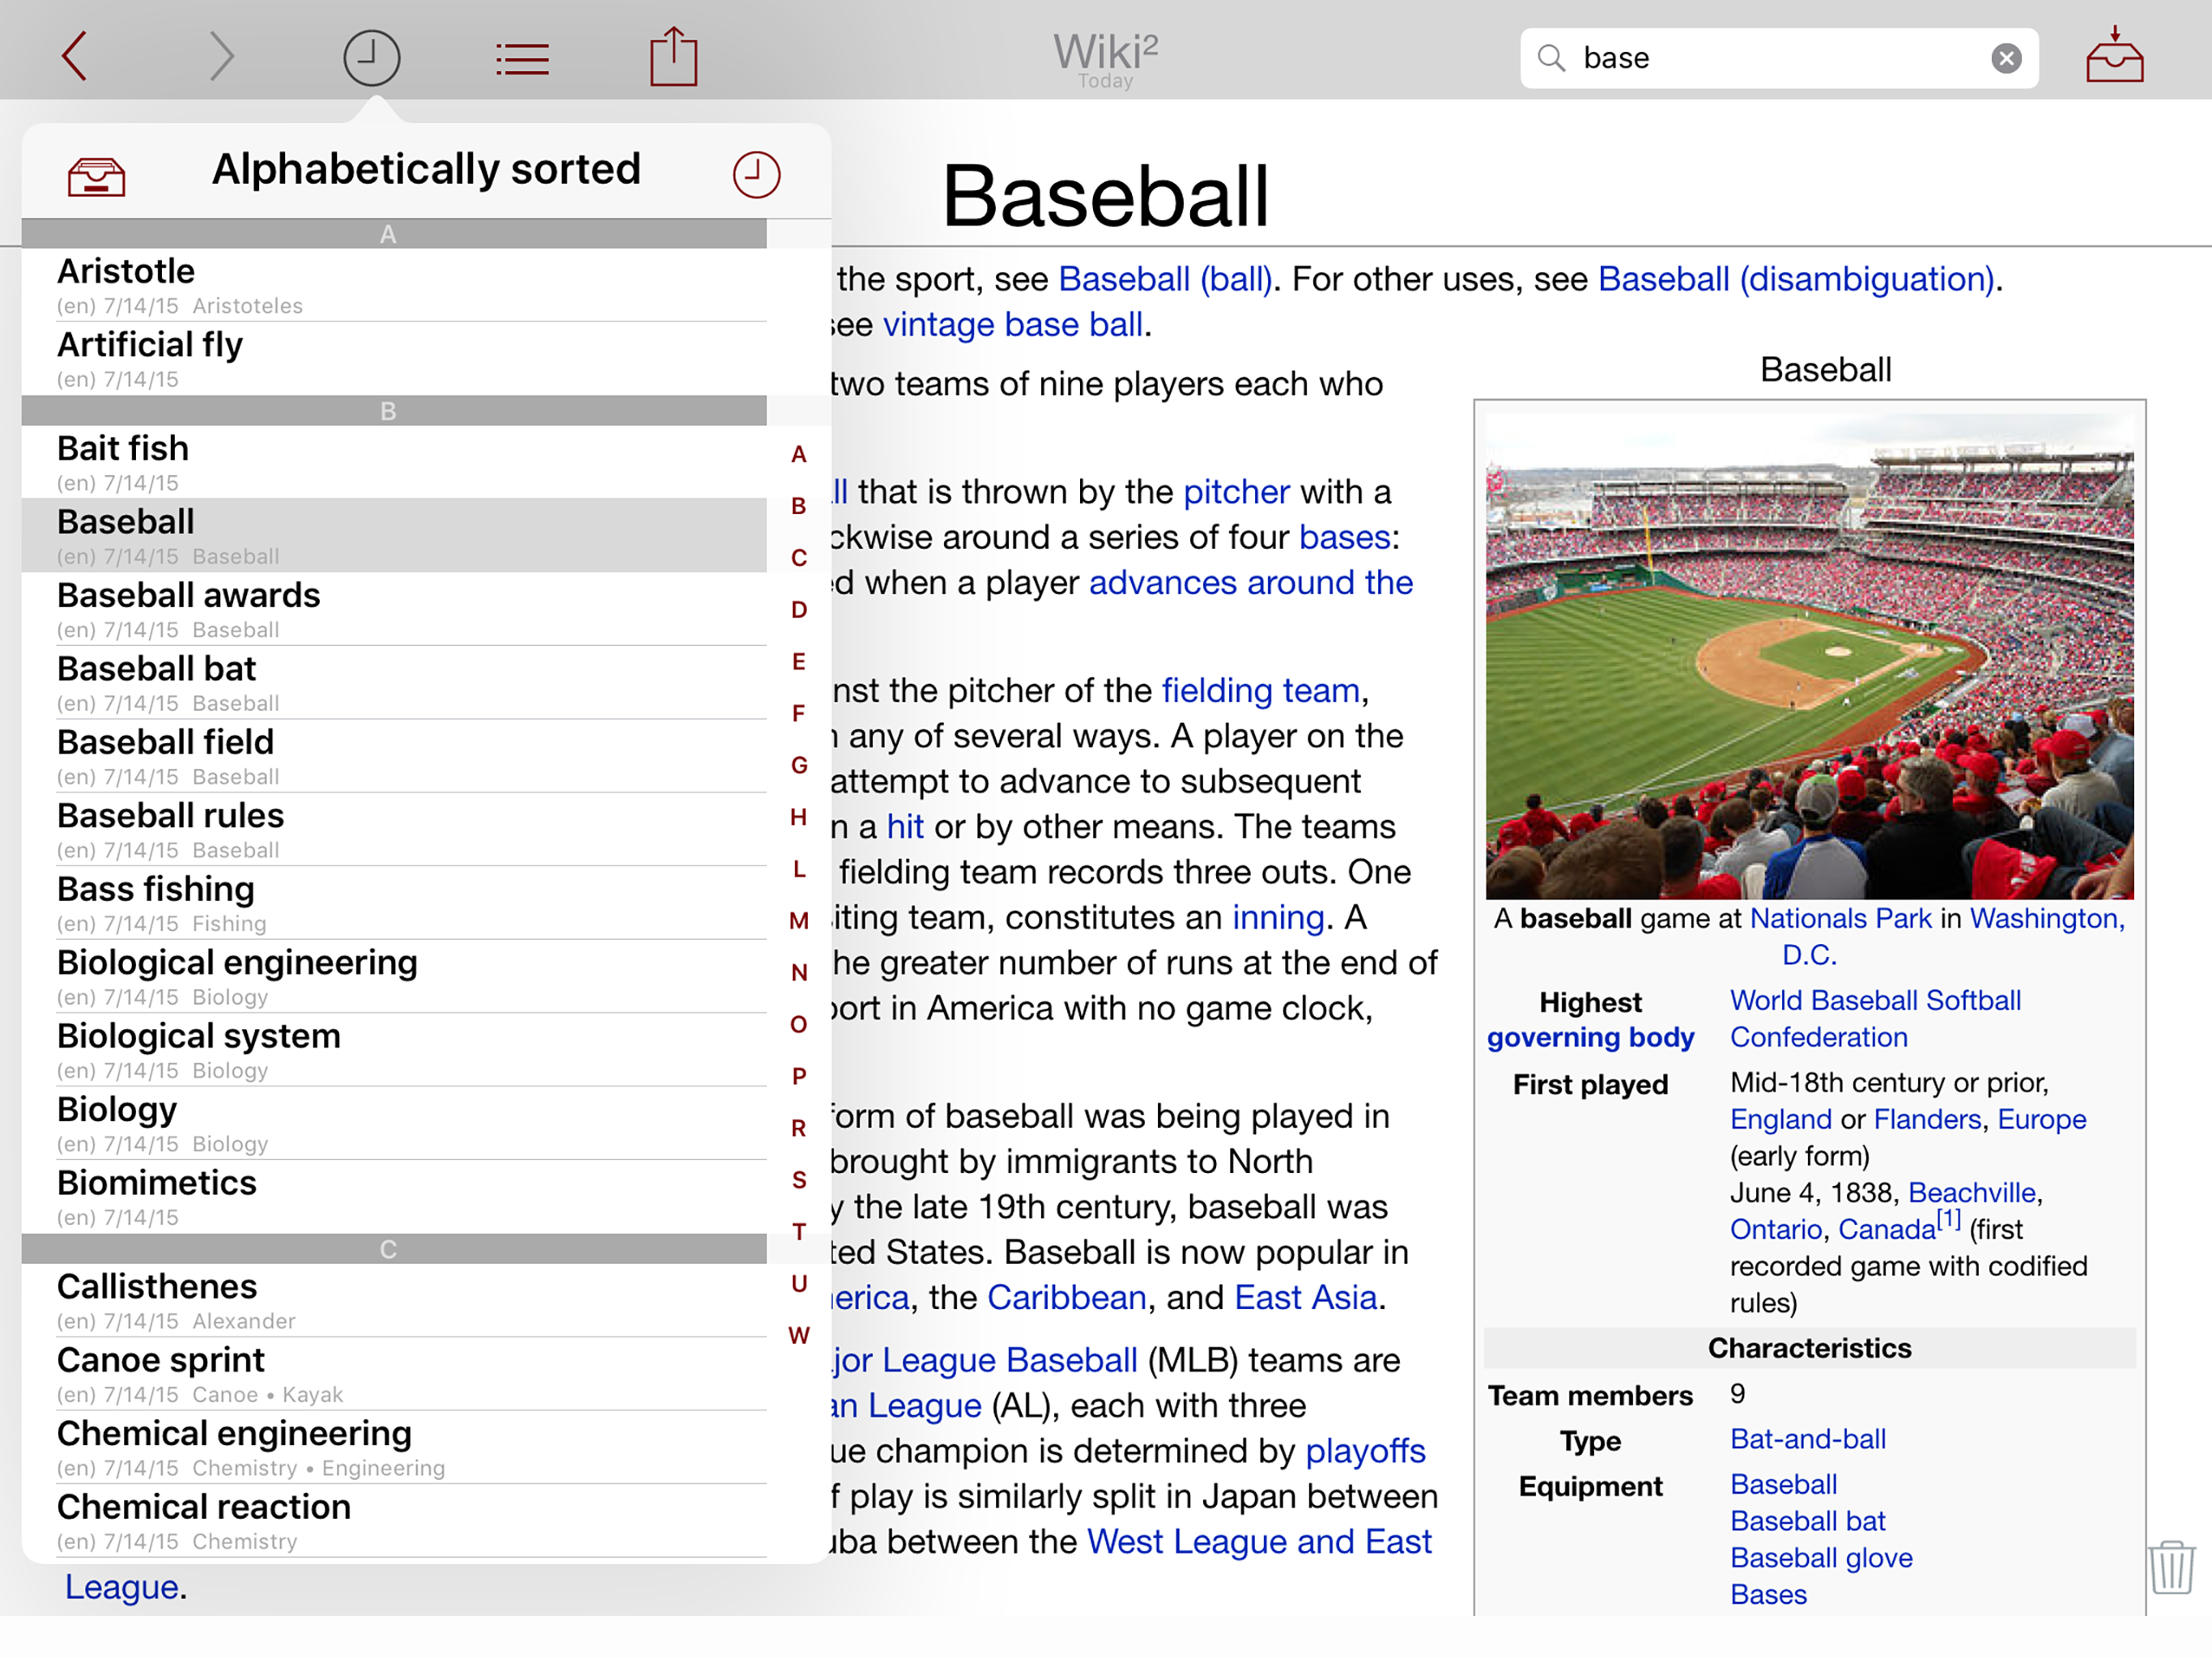Open the history clock icon in toolbar

point(371,57)
